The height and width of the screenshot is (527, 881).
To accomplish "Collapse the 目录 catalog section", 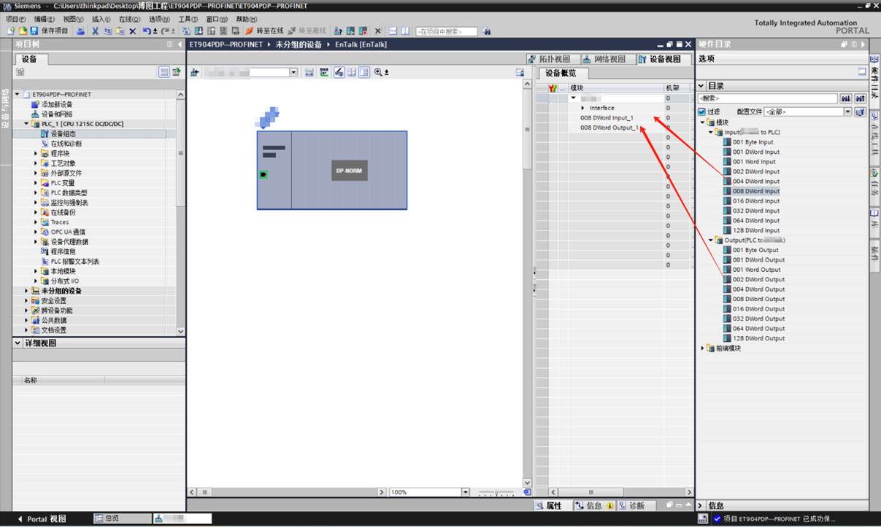I will pos(702,85).
